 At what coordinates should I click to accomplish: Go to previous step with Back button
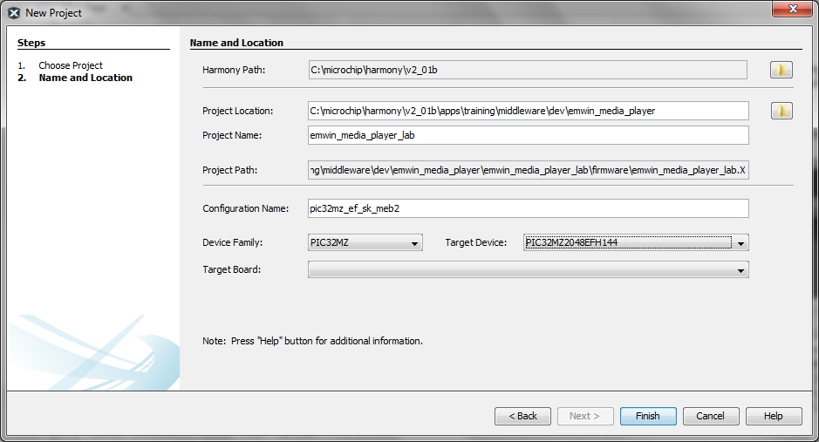point(522,416)
